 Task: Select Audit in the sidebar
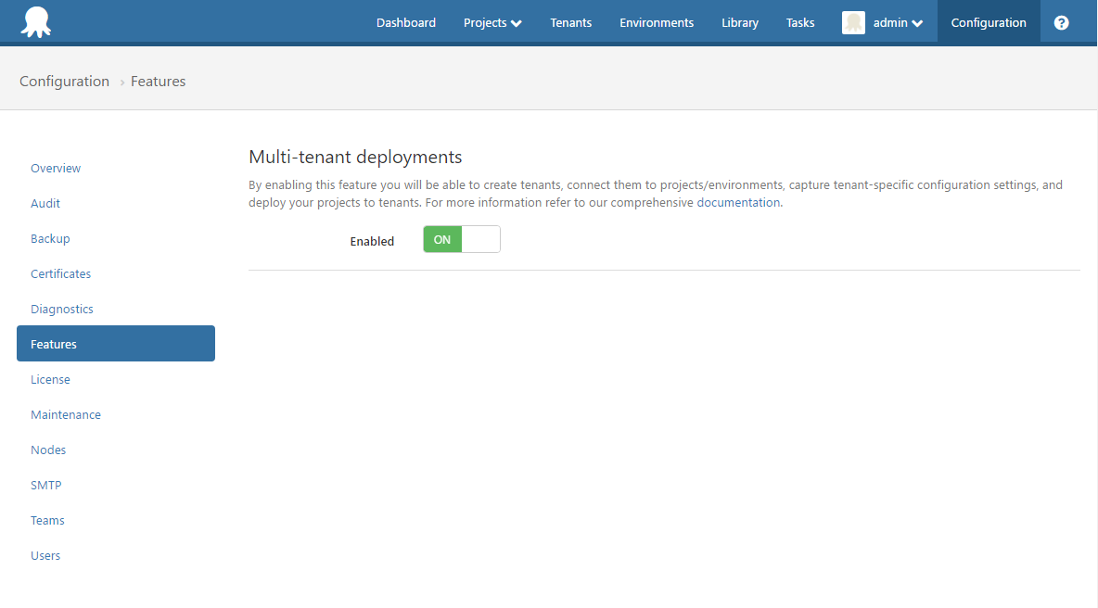coord(45,203)
